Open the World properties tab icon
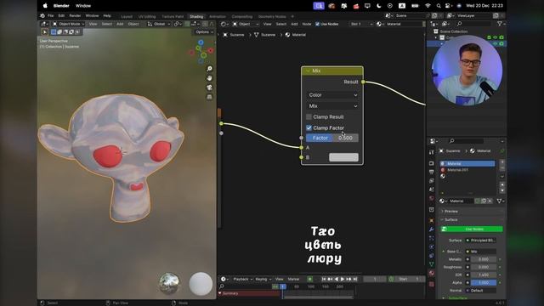Viewport: 544px width, 306px height. [432, 198]
